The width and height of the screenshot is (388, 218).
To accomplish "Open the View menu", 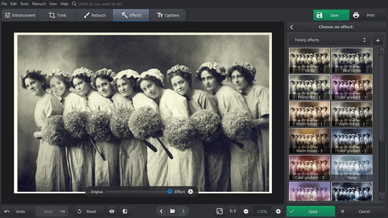I will click(x=53, y=4).
